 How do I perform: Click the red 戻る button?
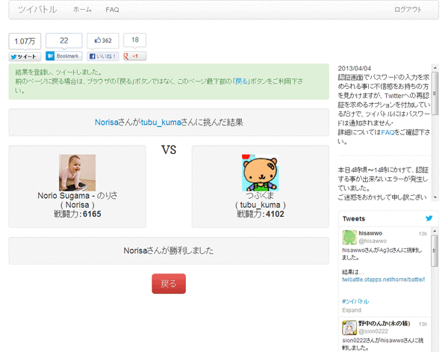169,284
